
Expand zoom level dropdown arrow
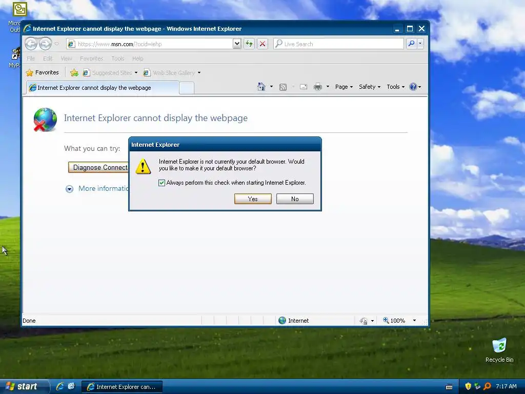414,321
